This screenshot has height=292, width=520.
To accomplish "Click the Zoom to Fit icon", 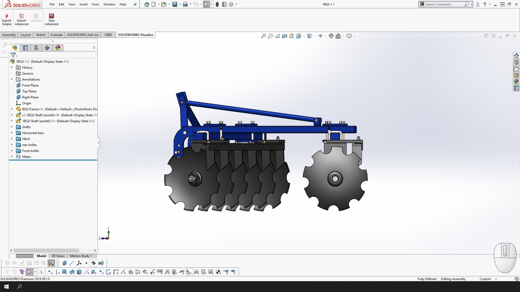I will point(263,36).
